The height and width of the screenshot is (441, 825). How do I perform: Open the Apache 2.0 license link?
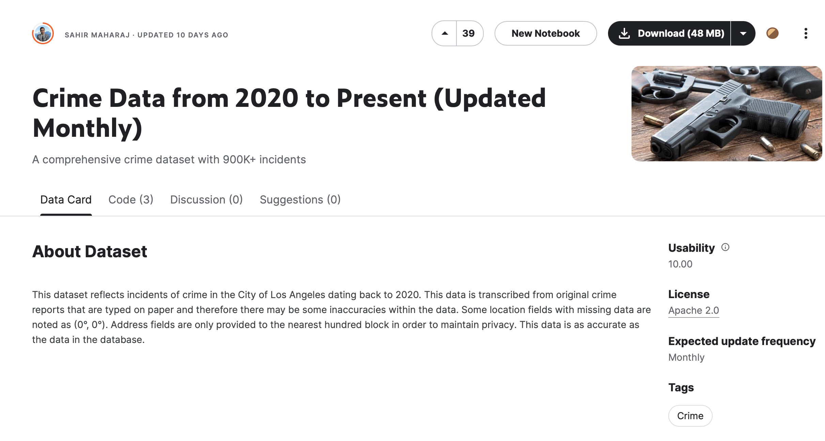tap(694, 310)
